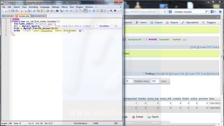Sort by the background column header
The height and width of the screenshot is (126, 224).
tap(130, 99)
